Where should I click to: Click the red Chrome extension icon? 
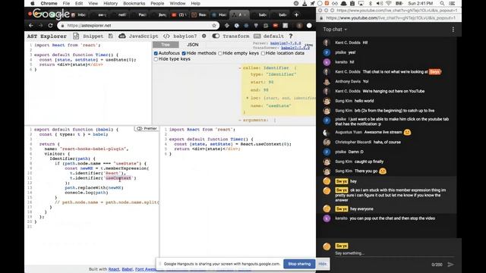coord(275,25)
